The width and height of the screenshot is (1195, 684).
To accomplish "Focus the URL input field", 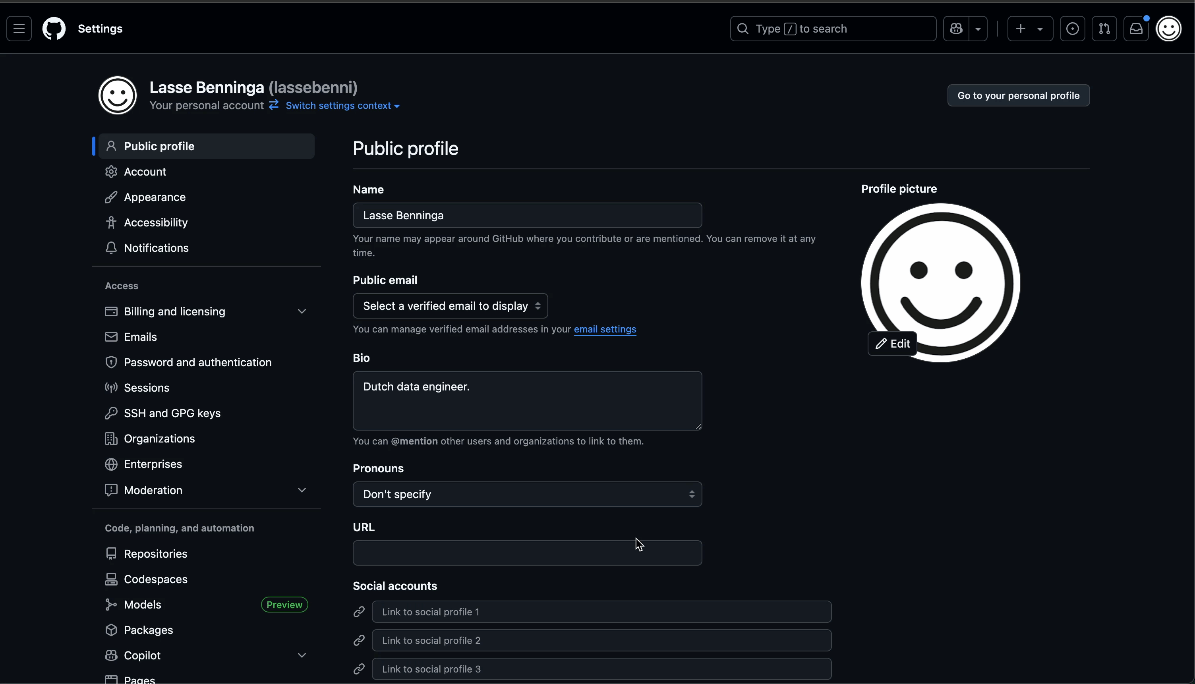I will tap(527, 553).
